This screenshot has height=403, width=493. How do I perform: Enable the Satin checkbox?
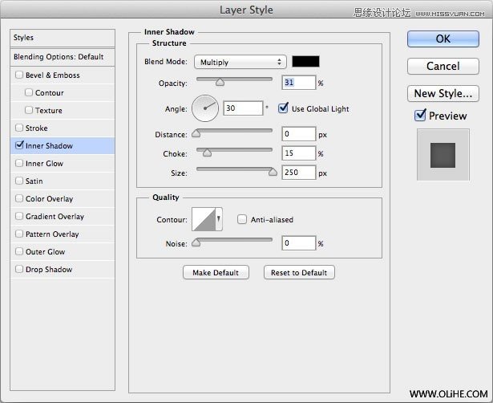click(x=19, y=181)
